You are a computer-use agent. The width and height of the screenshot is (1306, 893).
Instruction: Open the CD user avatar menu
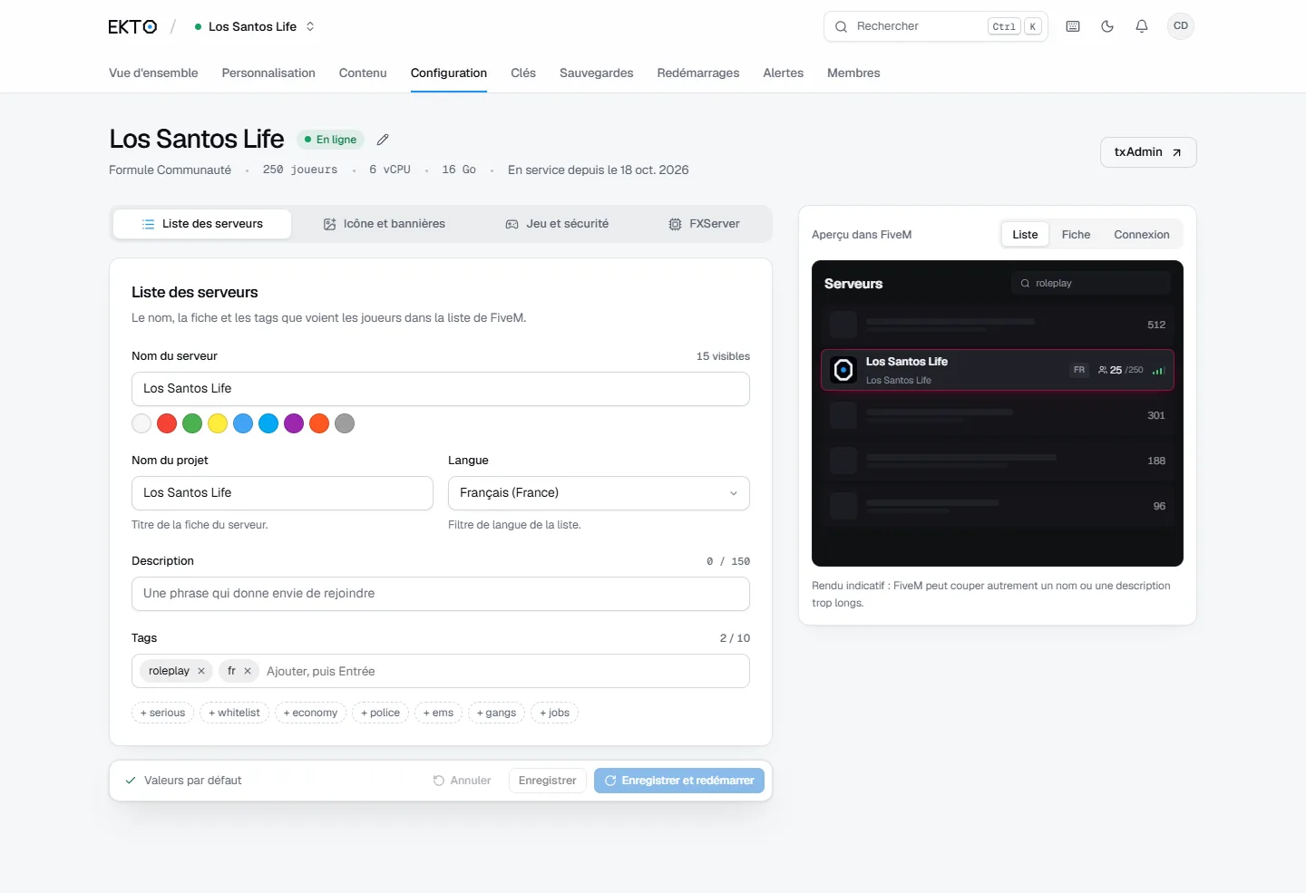(x=1181, y=26)
